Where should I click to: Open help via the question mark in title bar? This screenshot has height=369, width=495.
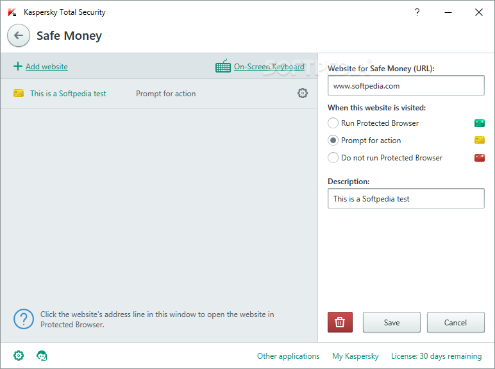(417, 12)
